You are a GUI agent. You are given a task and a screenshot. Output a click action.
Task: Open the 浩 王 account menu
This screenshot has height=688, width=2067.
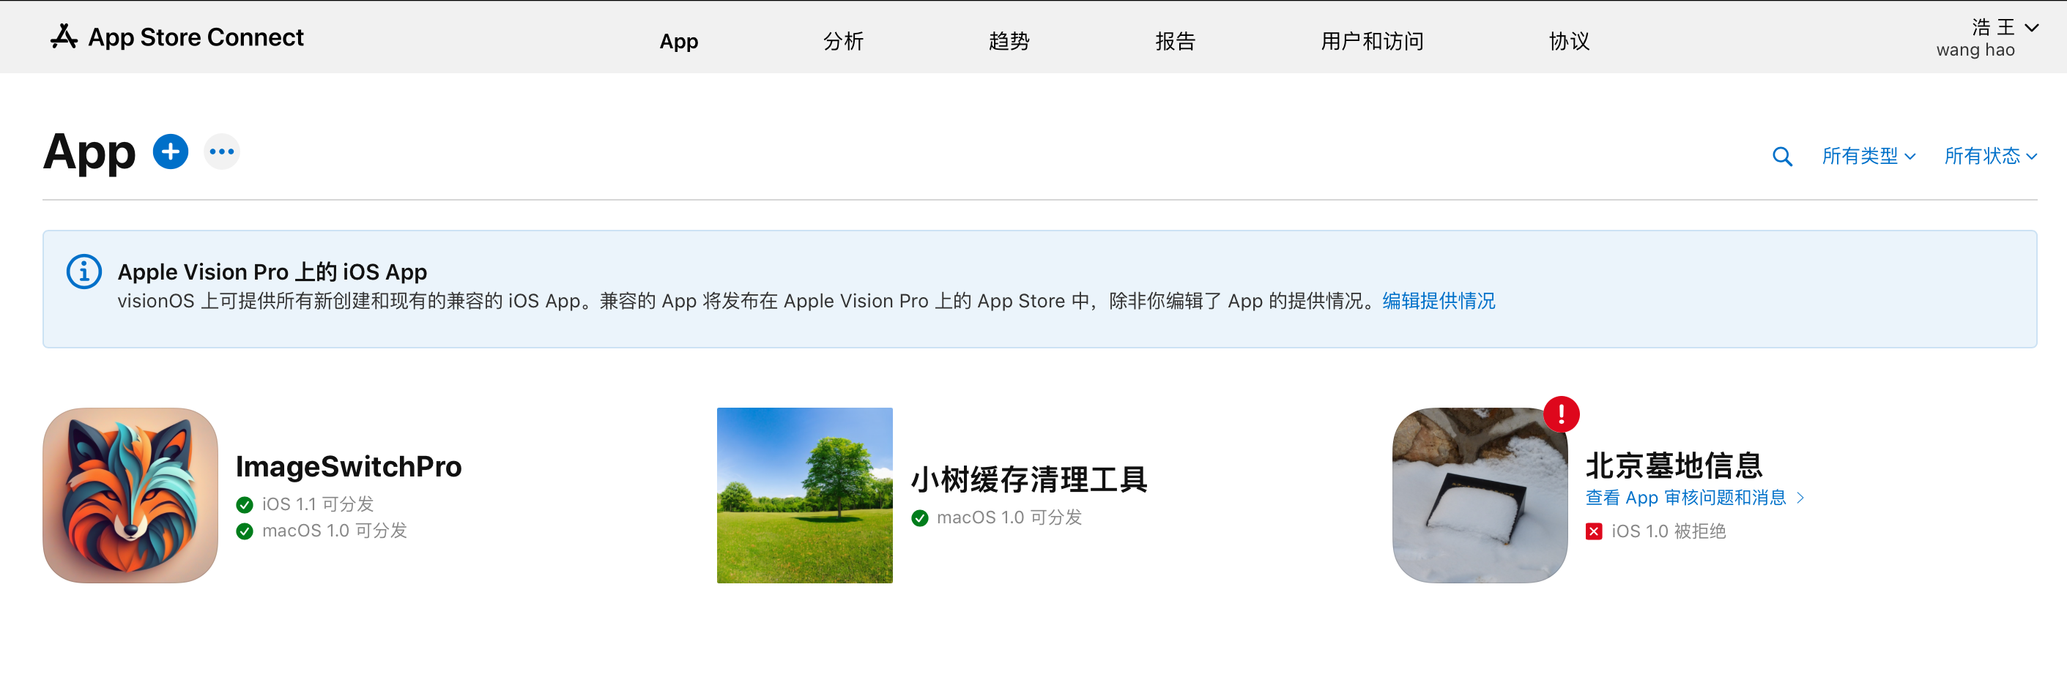pos(2005,27)
